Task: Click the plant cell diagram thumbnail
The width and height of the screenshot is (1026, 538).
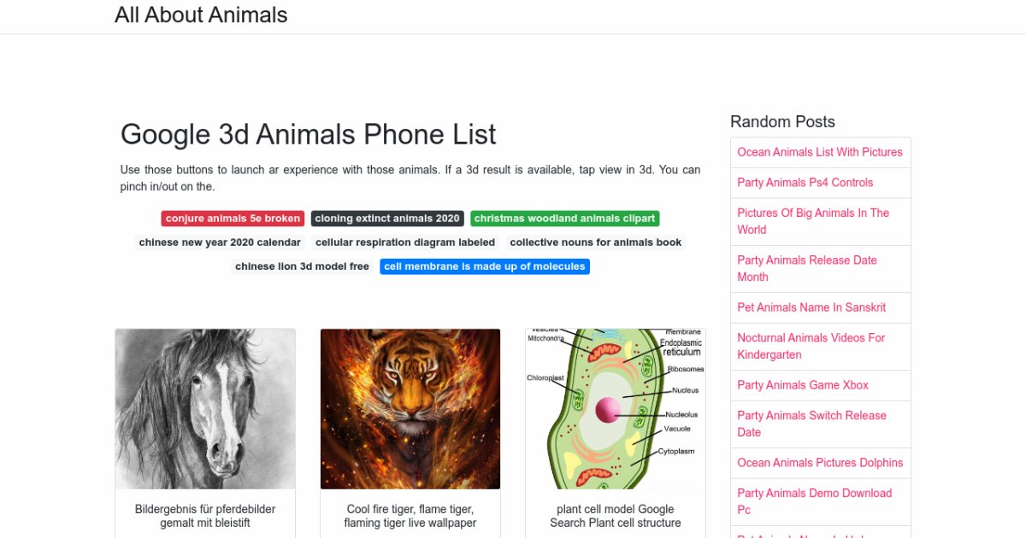Action: click(616, 409)
